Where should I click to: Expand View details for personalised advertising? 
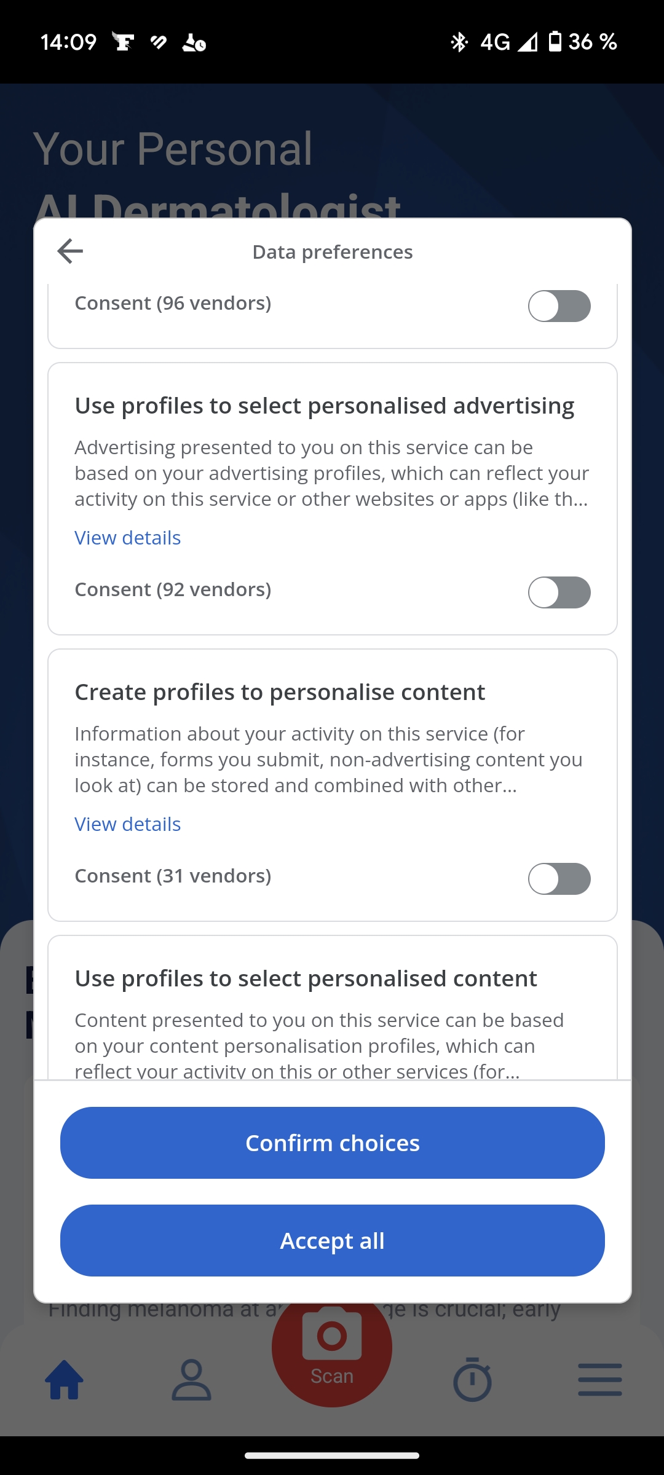click(128, 538)
